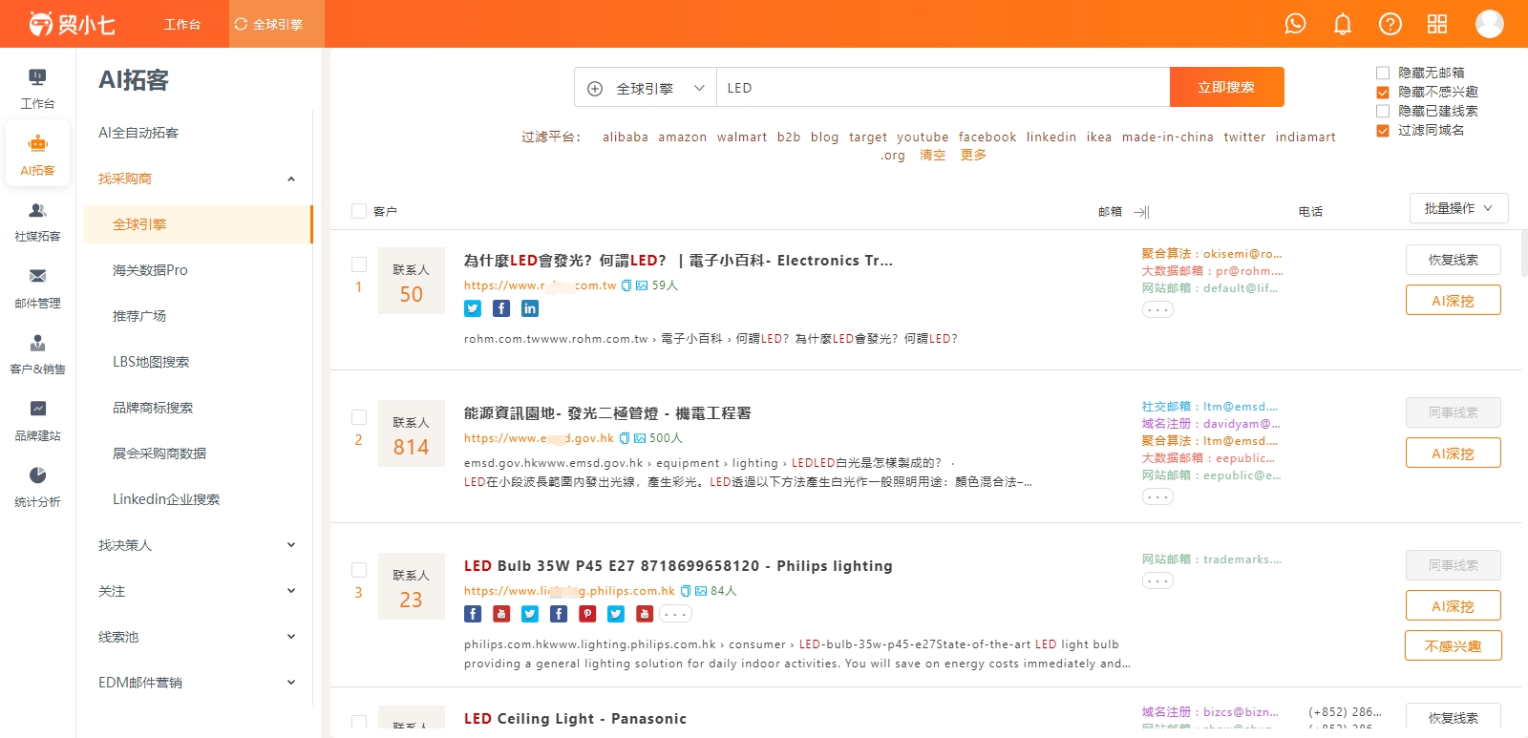Clear platform filters with 清空
Screen dimensions: 1528x738
pyautogui.click(x=932, y=155)
